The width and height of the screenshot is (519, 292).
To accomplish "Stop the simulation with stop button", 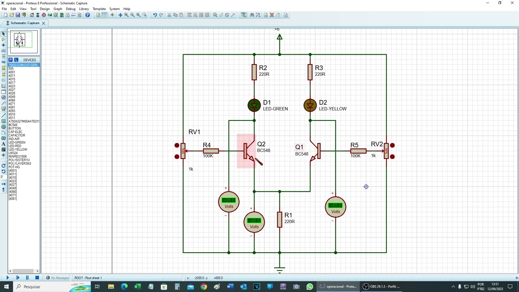I will click(37, 278).
